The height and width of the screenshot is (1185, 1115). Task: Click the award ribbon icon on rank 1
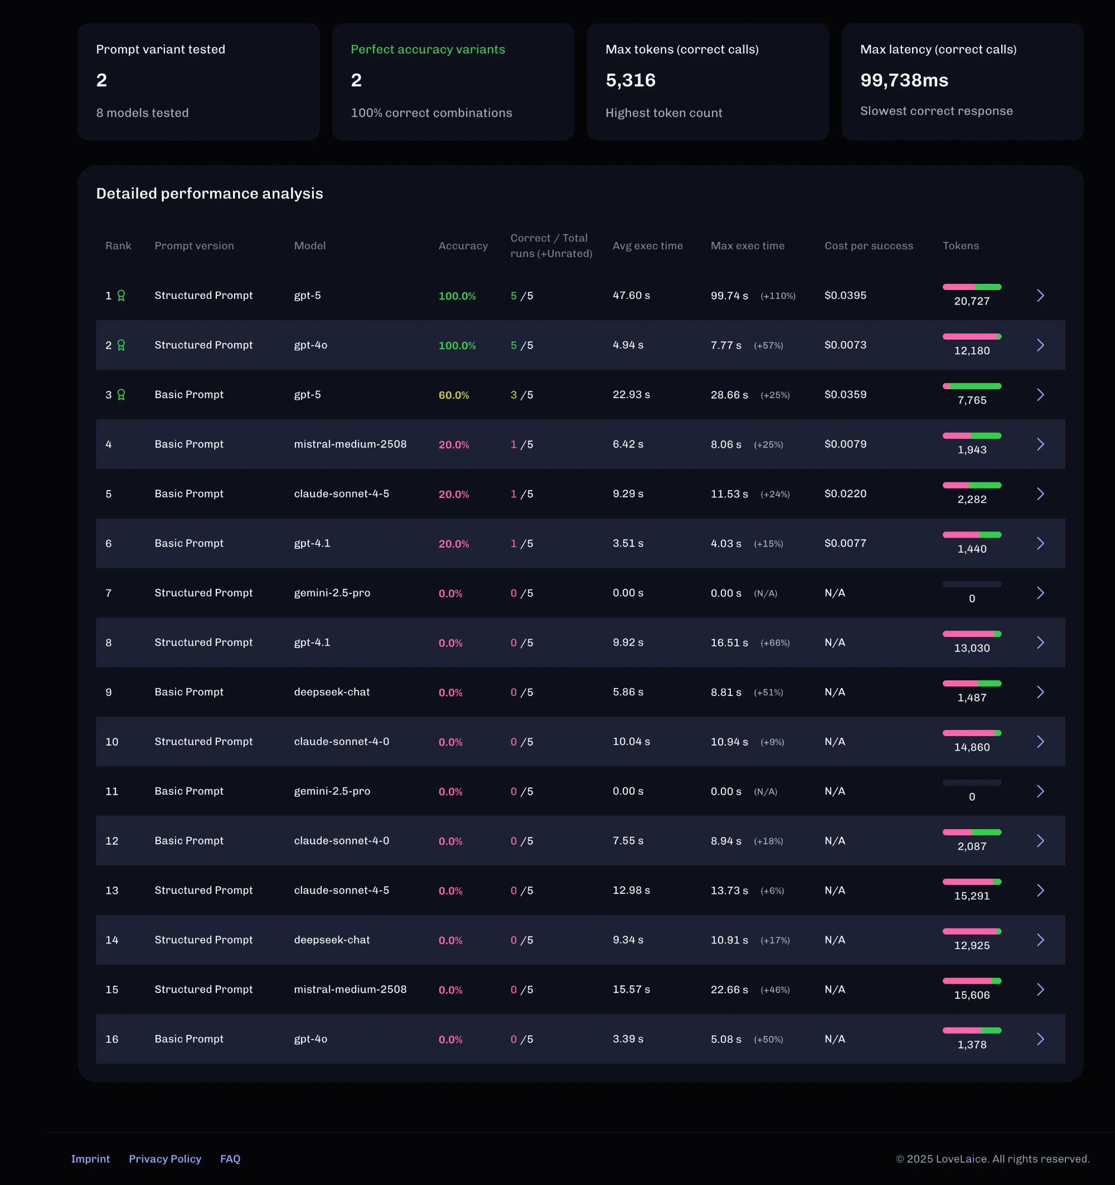coord(121,296)
